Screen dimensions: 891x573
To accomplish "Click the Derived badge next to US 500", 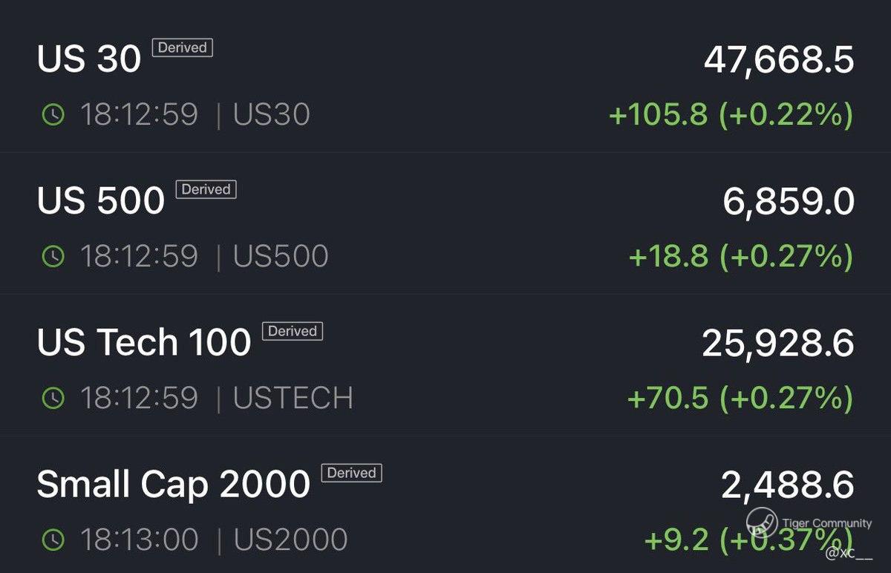I will [206, 189].
